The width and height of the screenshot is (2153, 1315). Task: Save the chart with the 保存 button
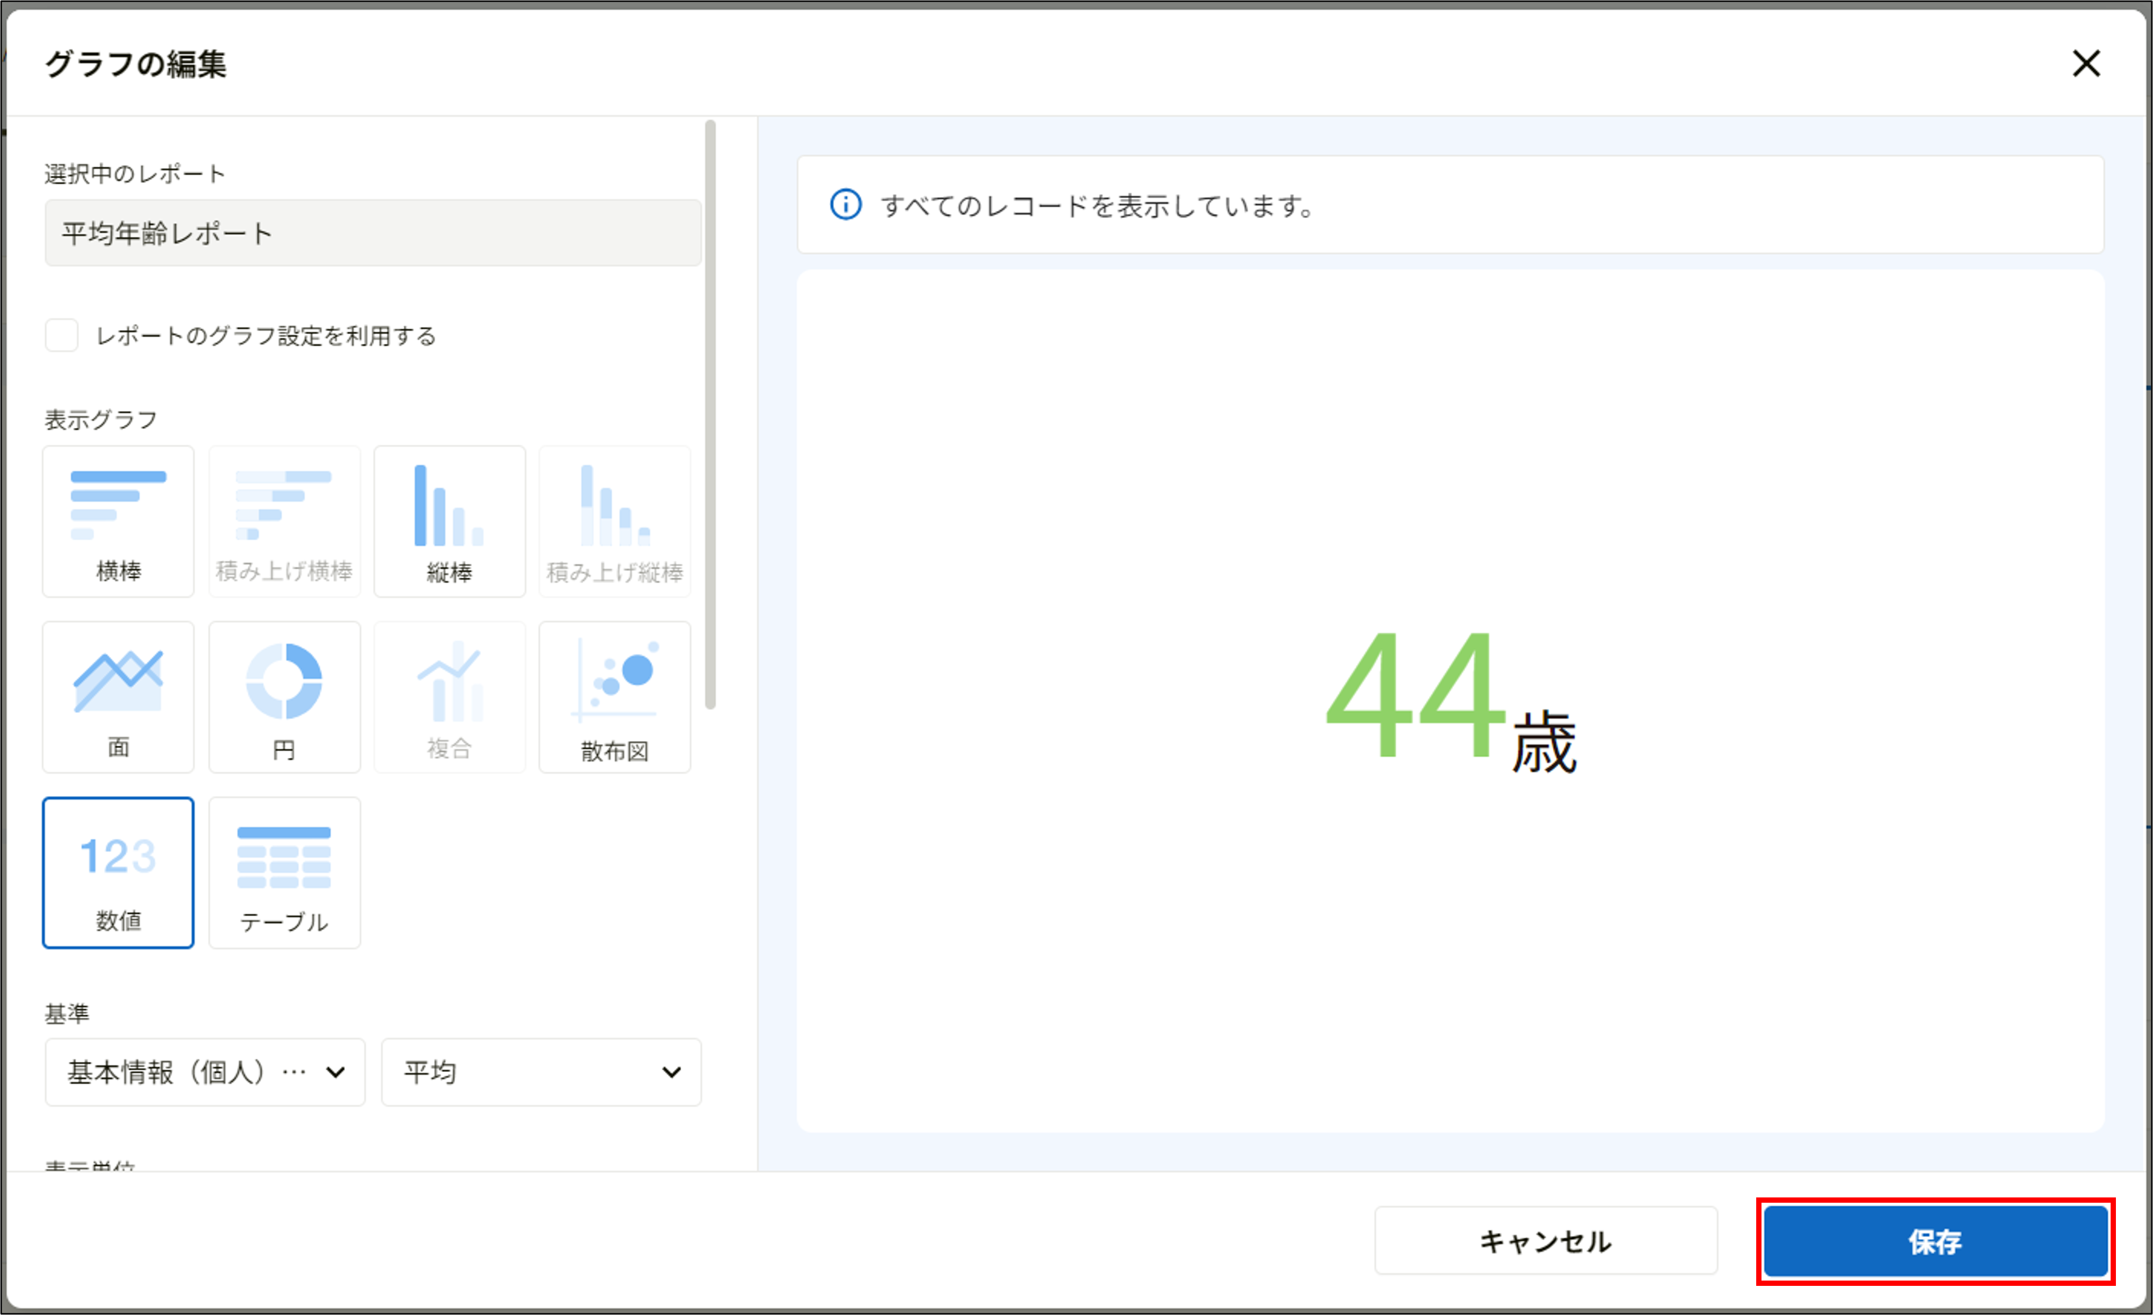[1934, 1241]
